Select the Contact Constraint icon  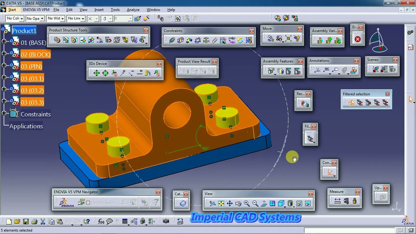(x=180, y=40)
